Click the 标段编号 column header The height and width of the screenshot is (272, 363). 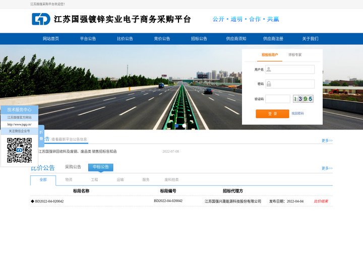[168, 191]
